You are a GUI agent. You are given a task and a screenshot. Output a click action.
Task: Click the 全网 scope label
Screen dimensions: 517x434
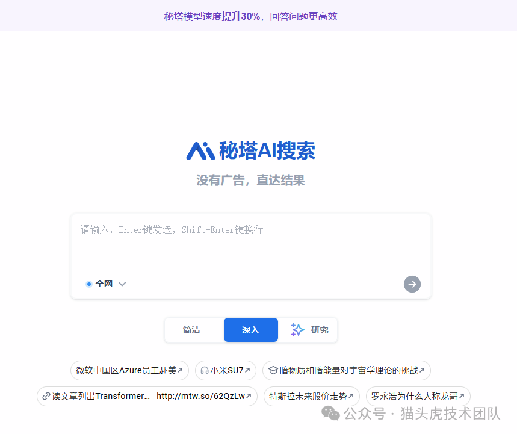[104, 284]
